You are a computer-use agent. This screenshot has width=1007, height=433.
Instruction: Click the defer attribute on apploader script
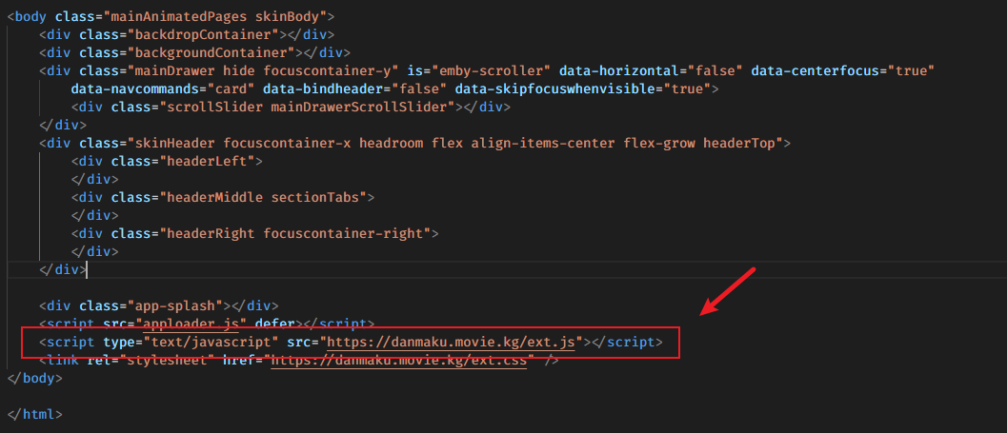pos(275,324)
